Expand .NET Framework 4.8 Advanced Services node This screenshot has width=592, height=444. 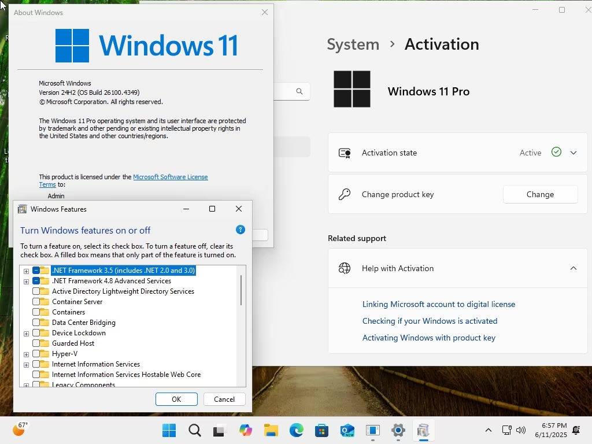[26, 282]
